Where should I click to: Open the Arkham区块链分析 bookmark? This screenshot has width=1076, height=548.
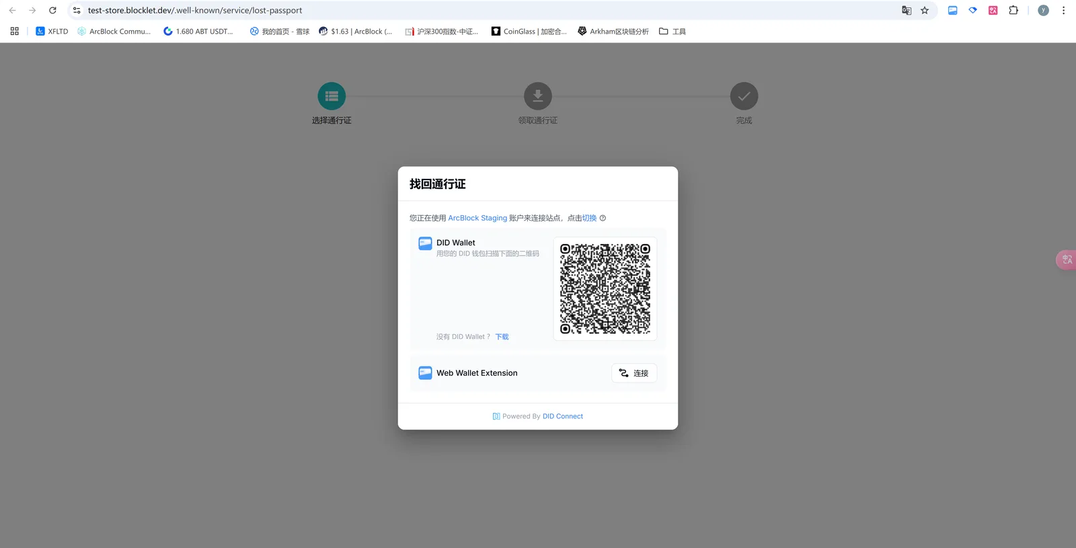point(613,31)
